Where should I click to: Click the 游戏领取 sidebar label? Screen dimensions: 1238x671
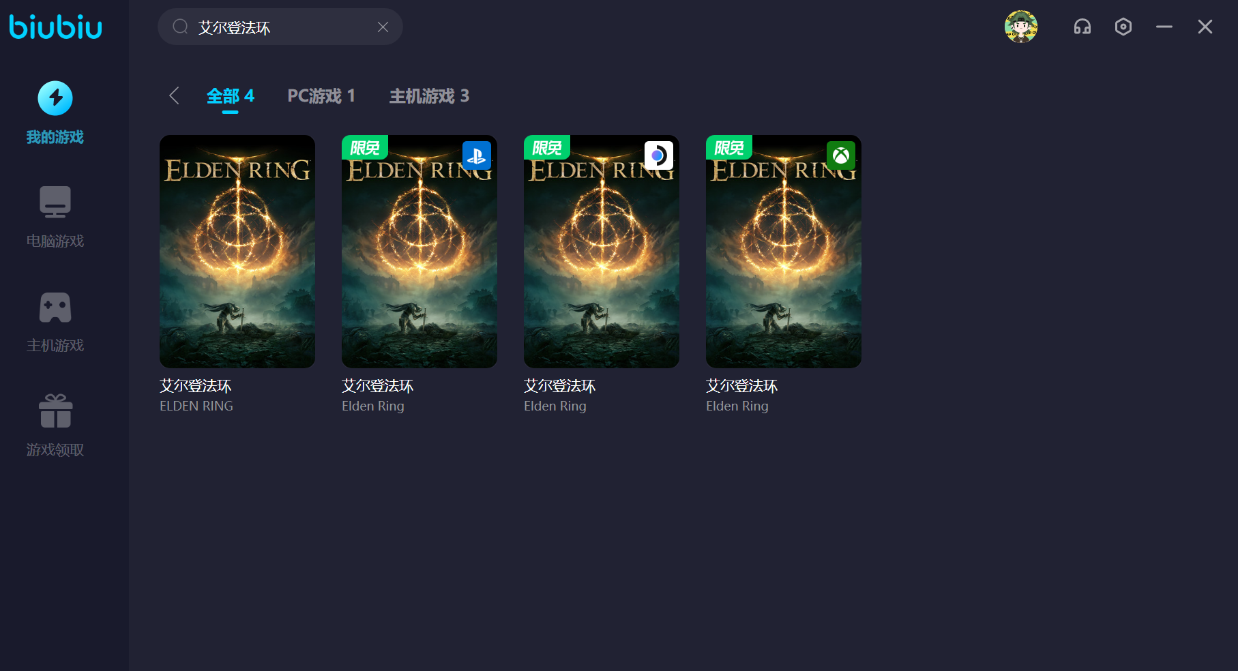pos(55,450)
